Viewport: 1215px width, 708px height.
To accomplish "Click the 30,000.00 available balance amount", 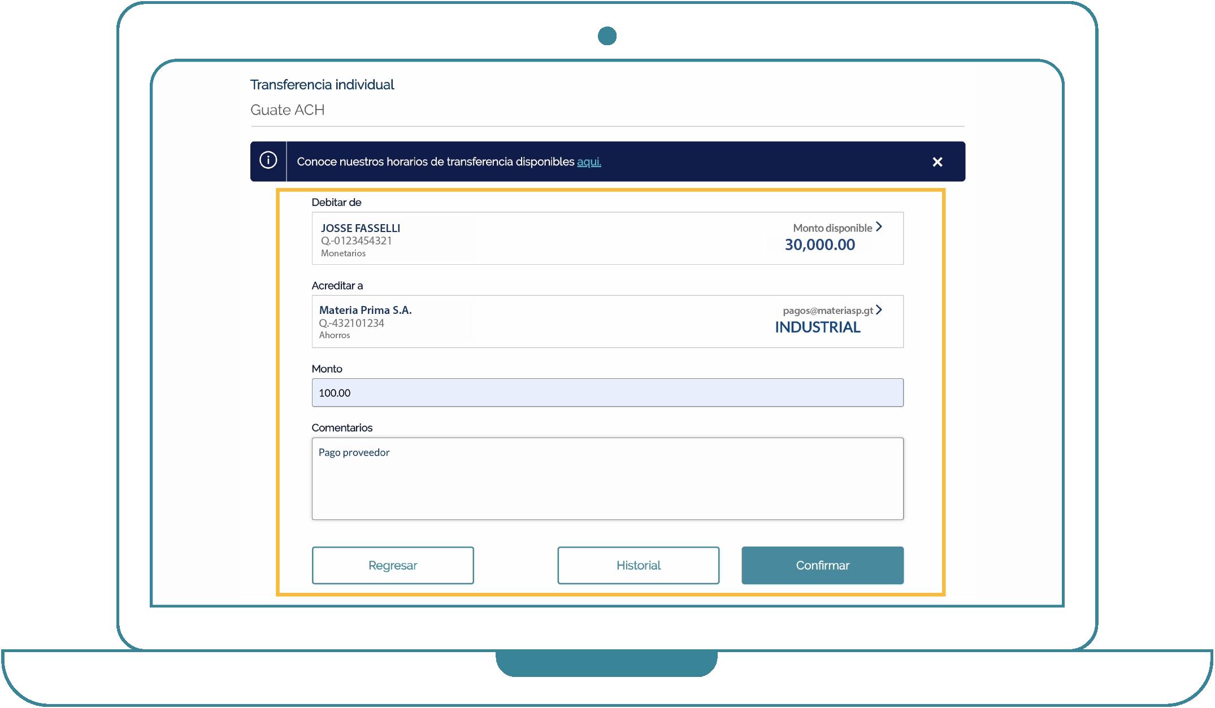I will 819,244.
